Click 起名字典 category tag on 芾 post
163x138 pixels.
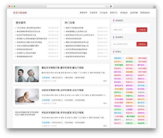(46, 123)
